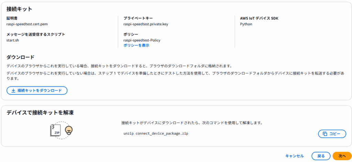Click the Python SDK value
This screenshot has height=162, width=352.
click(246, 24)
